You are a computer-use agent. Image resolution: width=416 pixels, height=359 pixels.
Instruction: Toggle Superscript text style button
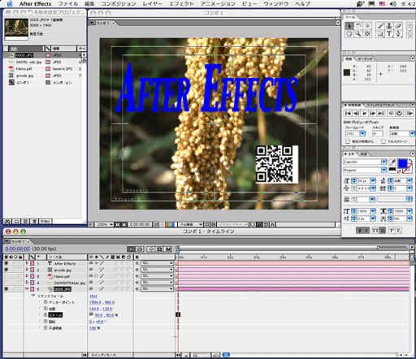[392, 231]
